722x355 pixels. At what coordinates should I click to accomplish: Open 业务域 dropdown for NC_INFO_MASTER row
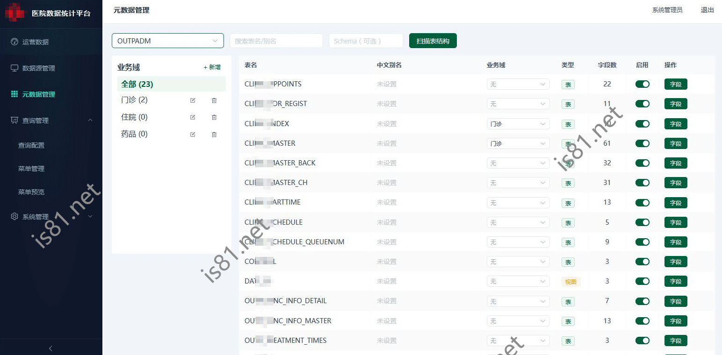pyautogui.click(x=518, y=321)
